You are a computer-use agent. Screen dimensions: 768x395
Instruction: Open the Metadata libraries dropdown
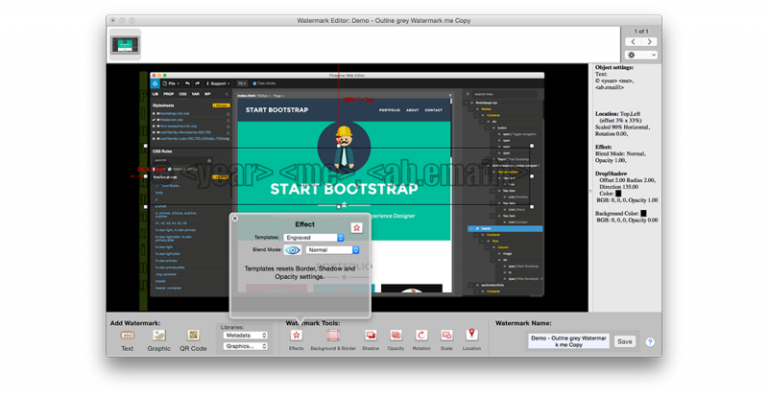click(x=245, y=336)
